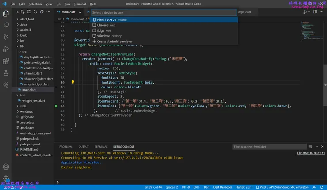Open the Accounts icon in activity bar

click(x=6, y=167)
